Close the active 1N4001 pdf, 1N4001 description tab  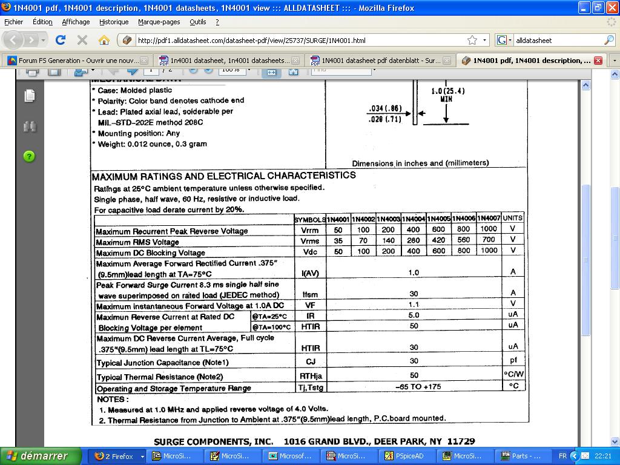coord(598,61)
